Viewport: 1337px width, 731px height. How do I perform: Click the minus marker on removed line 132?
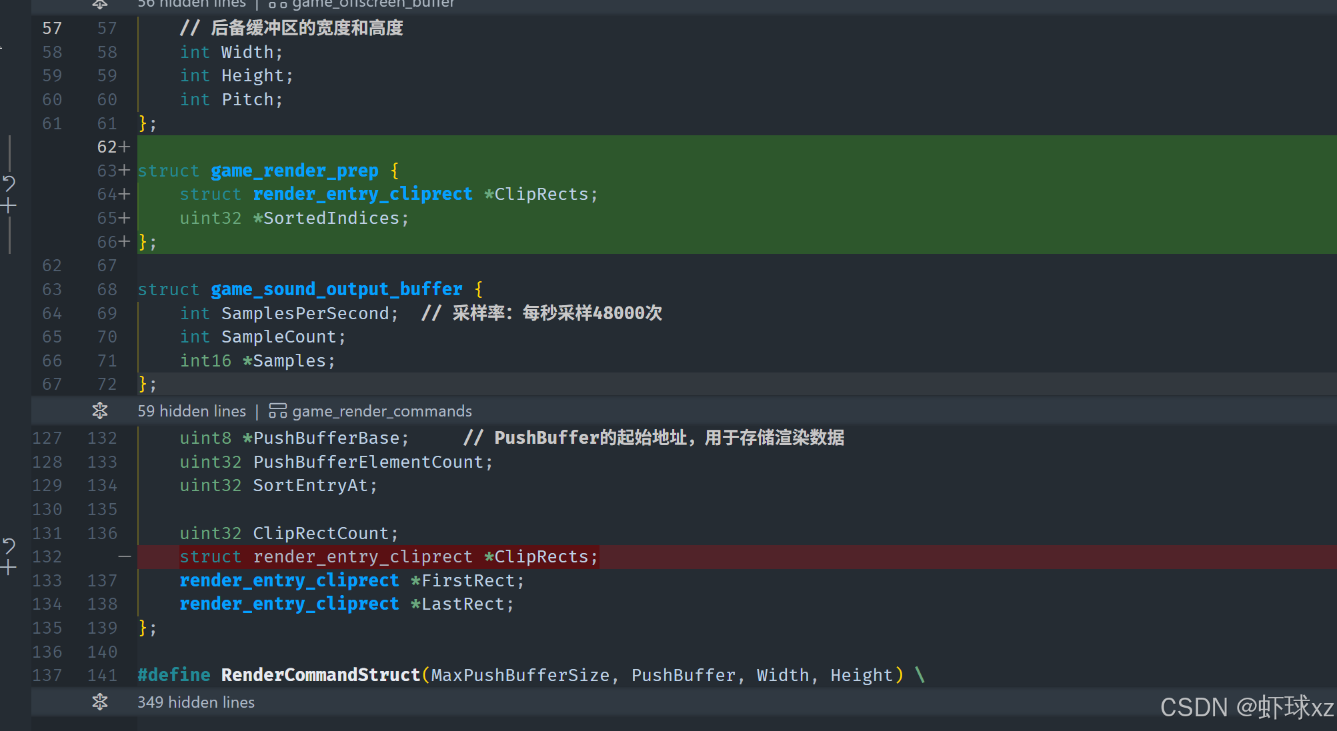(x=124, y=556)
